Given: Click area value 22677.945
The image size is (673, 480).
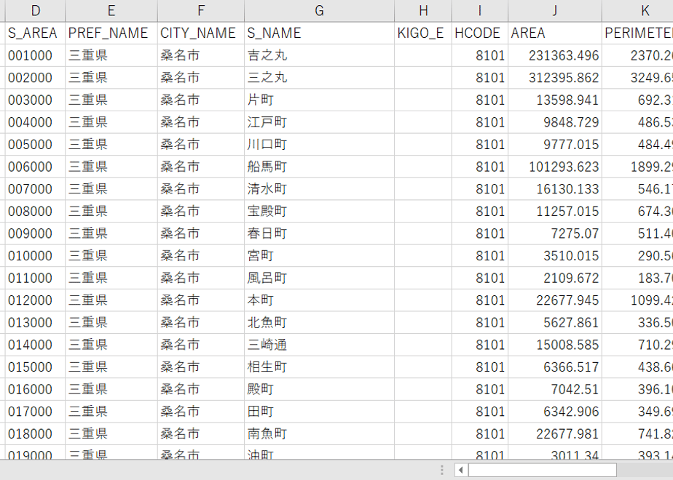Looking at the screenshot, I should point(554,300).
